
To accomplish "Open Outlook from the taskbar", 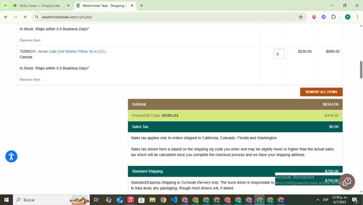I will click(119, 200).
